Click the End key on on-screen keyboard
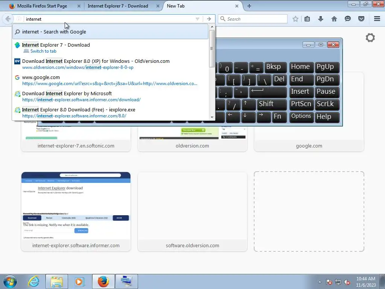The height and width of the screenshot is (289, 385). click(x=302, y=80)
